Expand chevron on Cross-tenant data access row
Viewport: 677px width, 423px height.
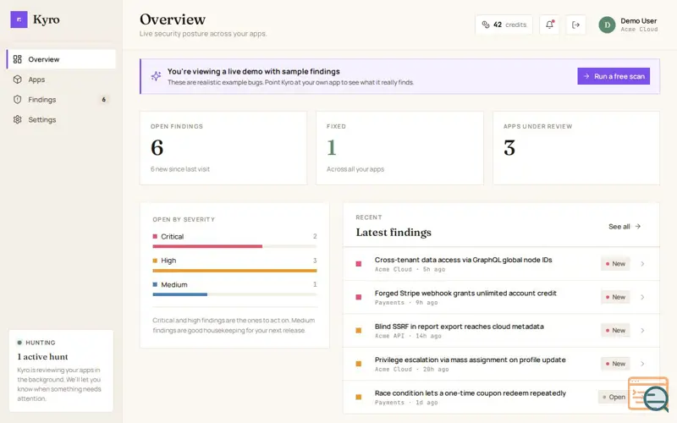642,264
